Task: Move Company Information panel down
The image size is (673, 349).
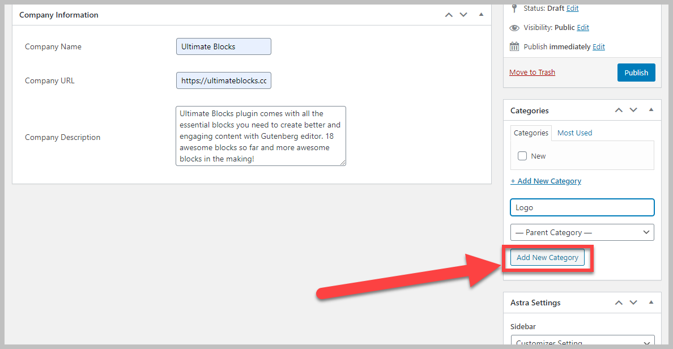Action: [463, 15]
